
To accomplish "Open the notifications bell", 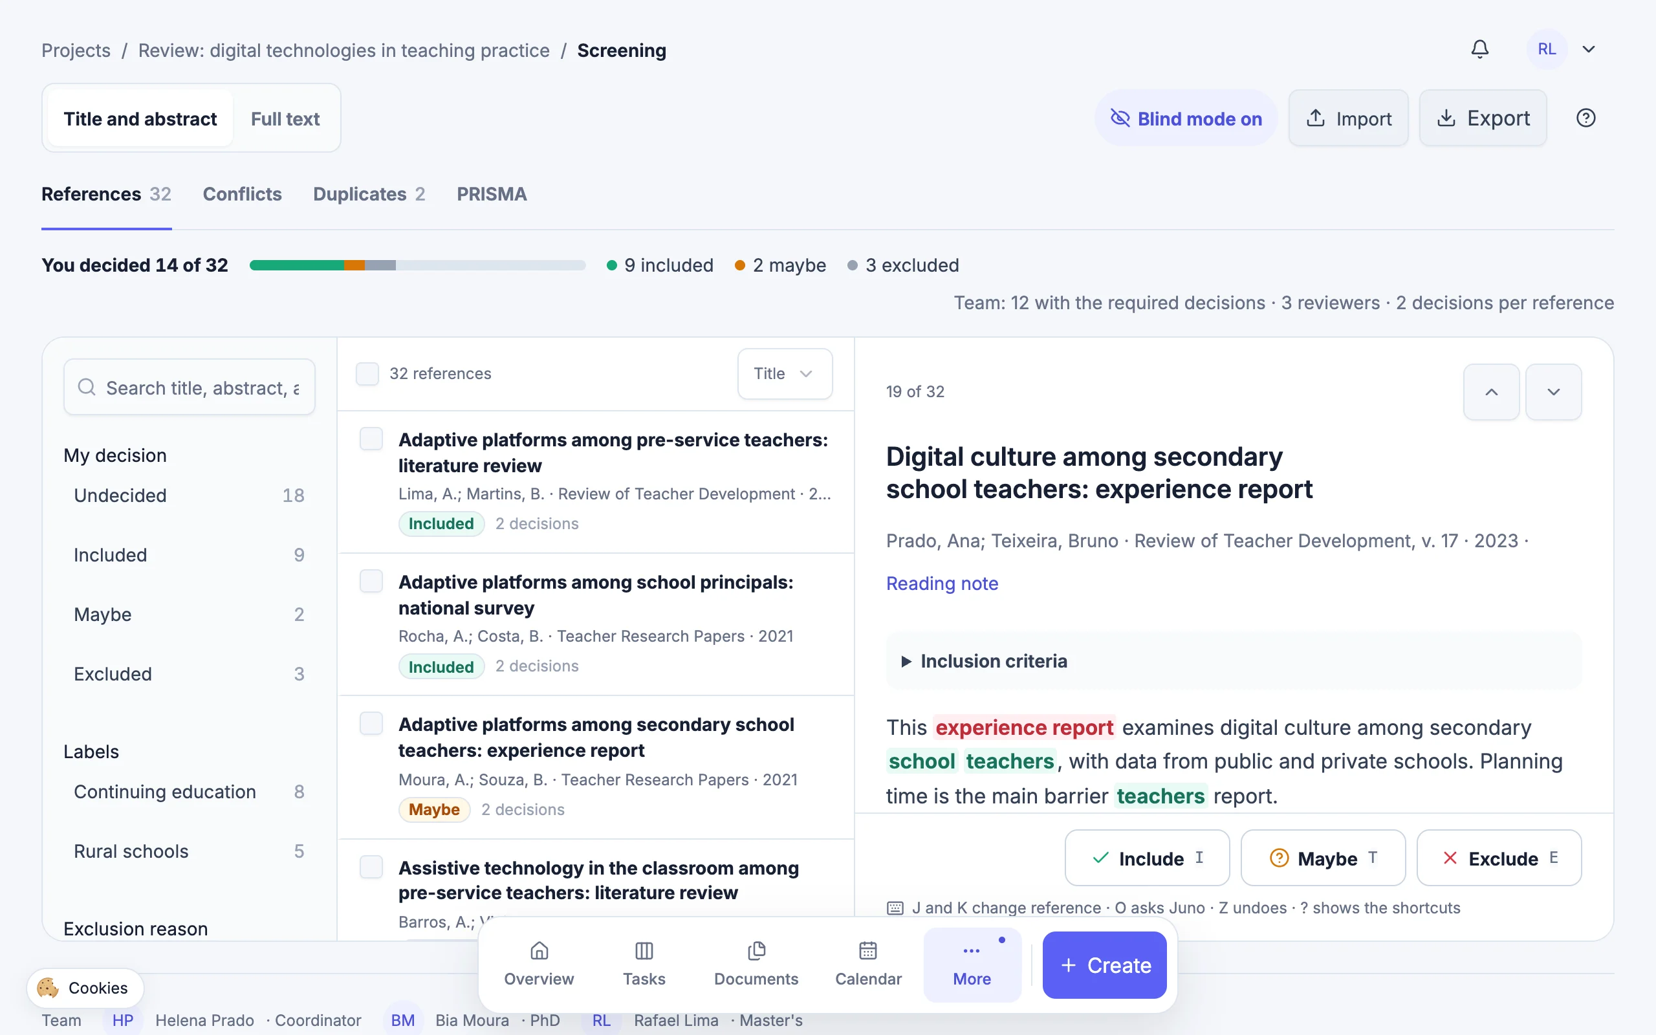I will point(1479,49).
